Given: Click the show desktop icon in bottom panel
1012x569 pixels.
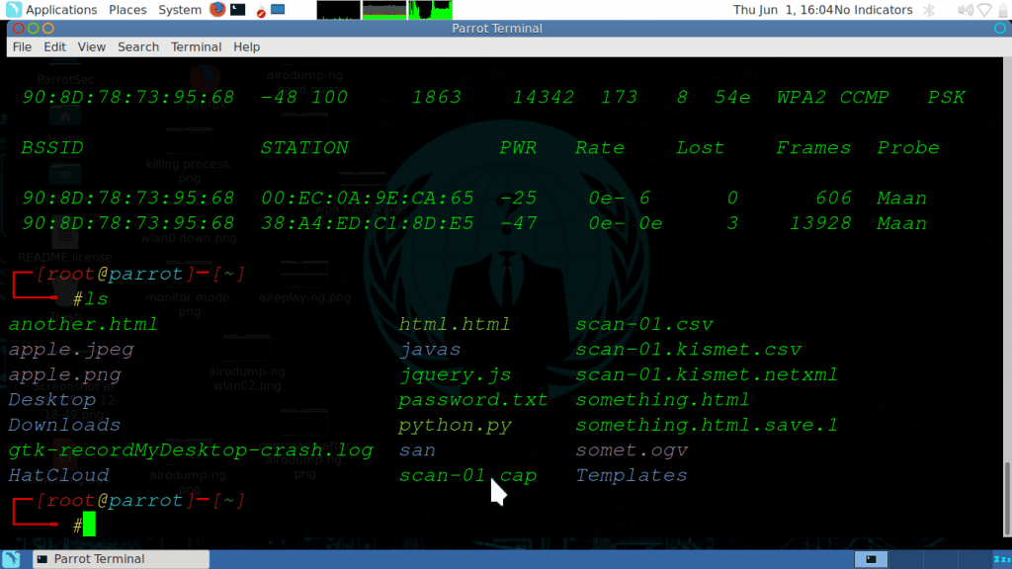Looking at the screenshot, I should 13,559.
